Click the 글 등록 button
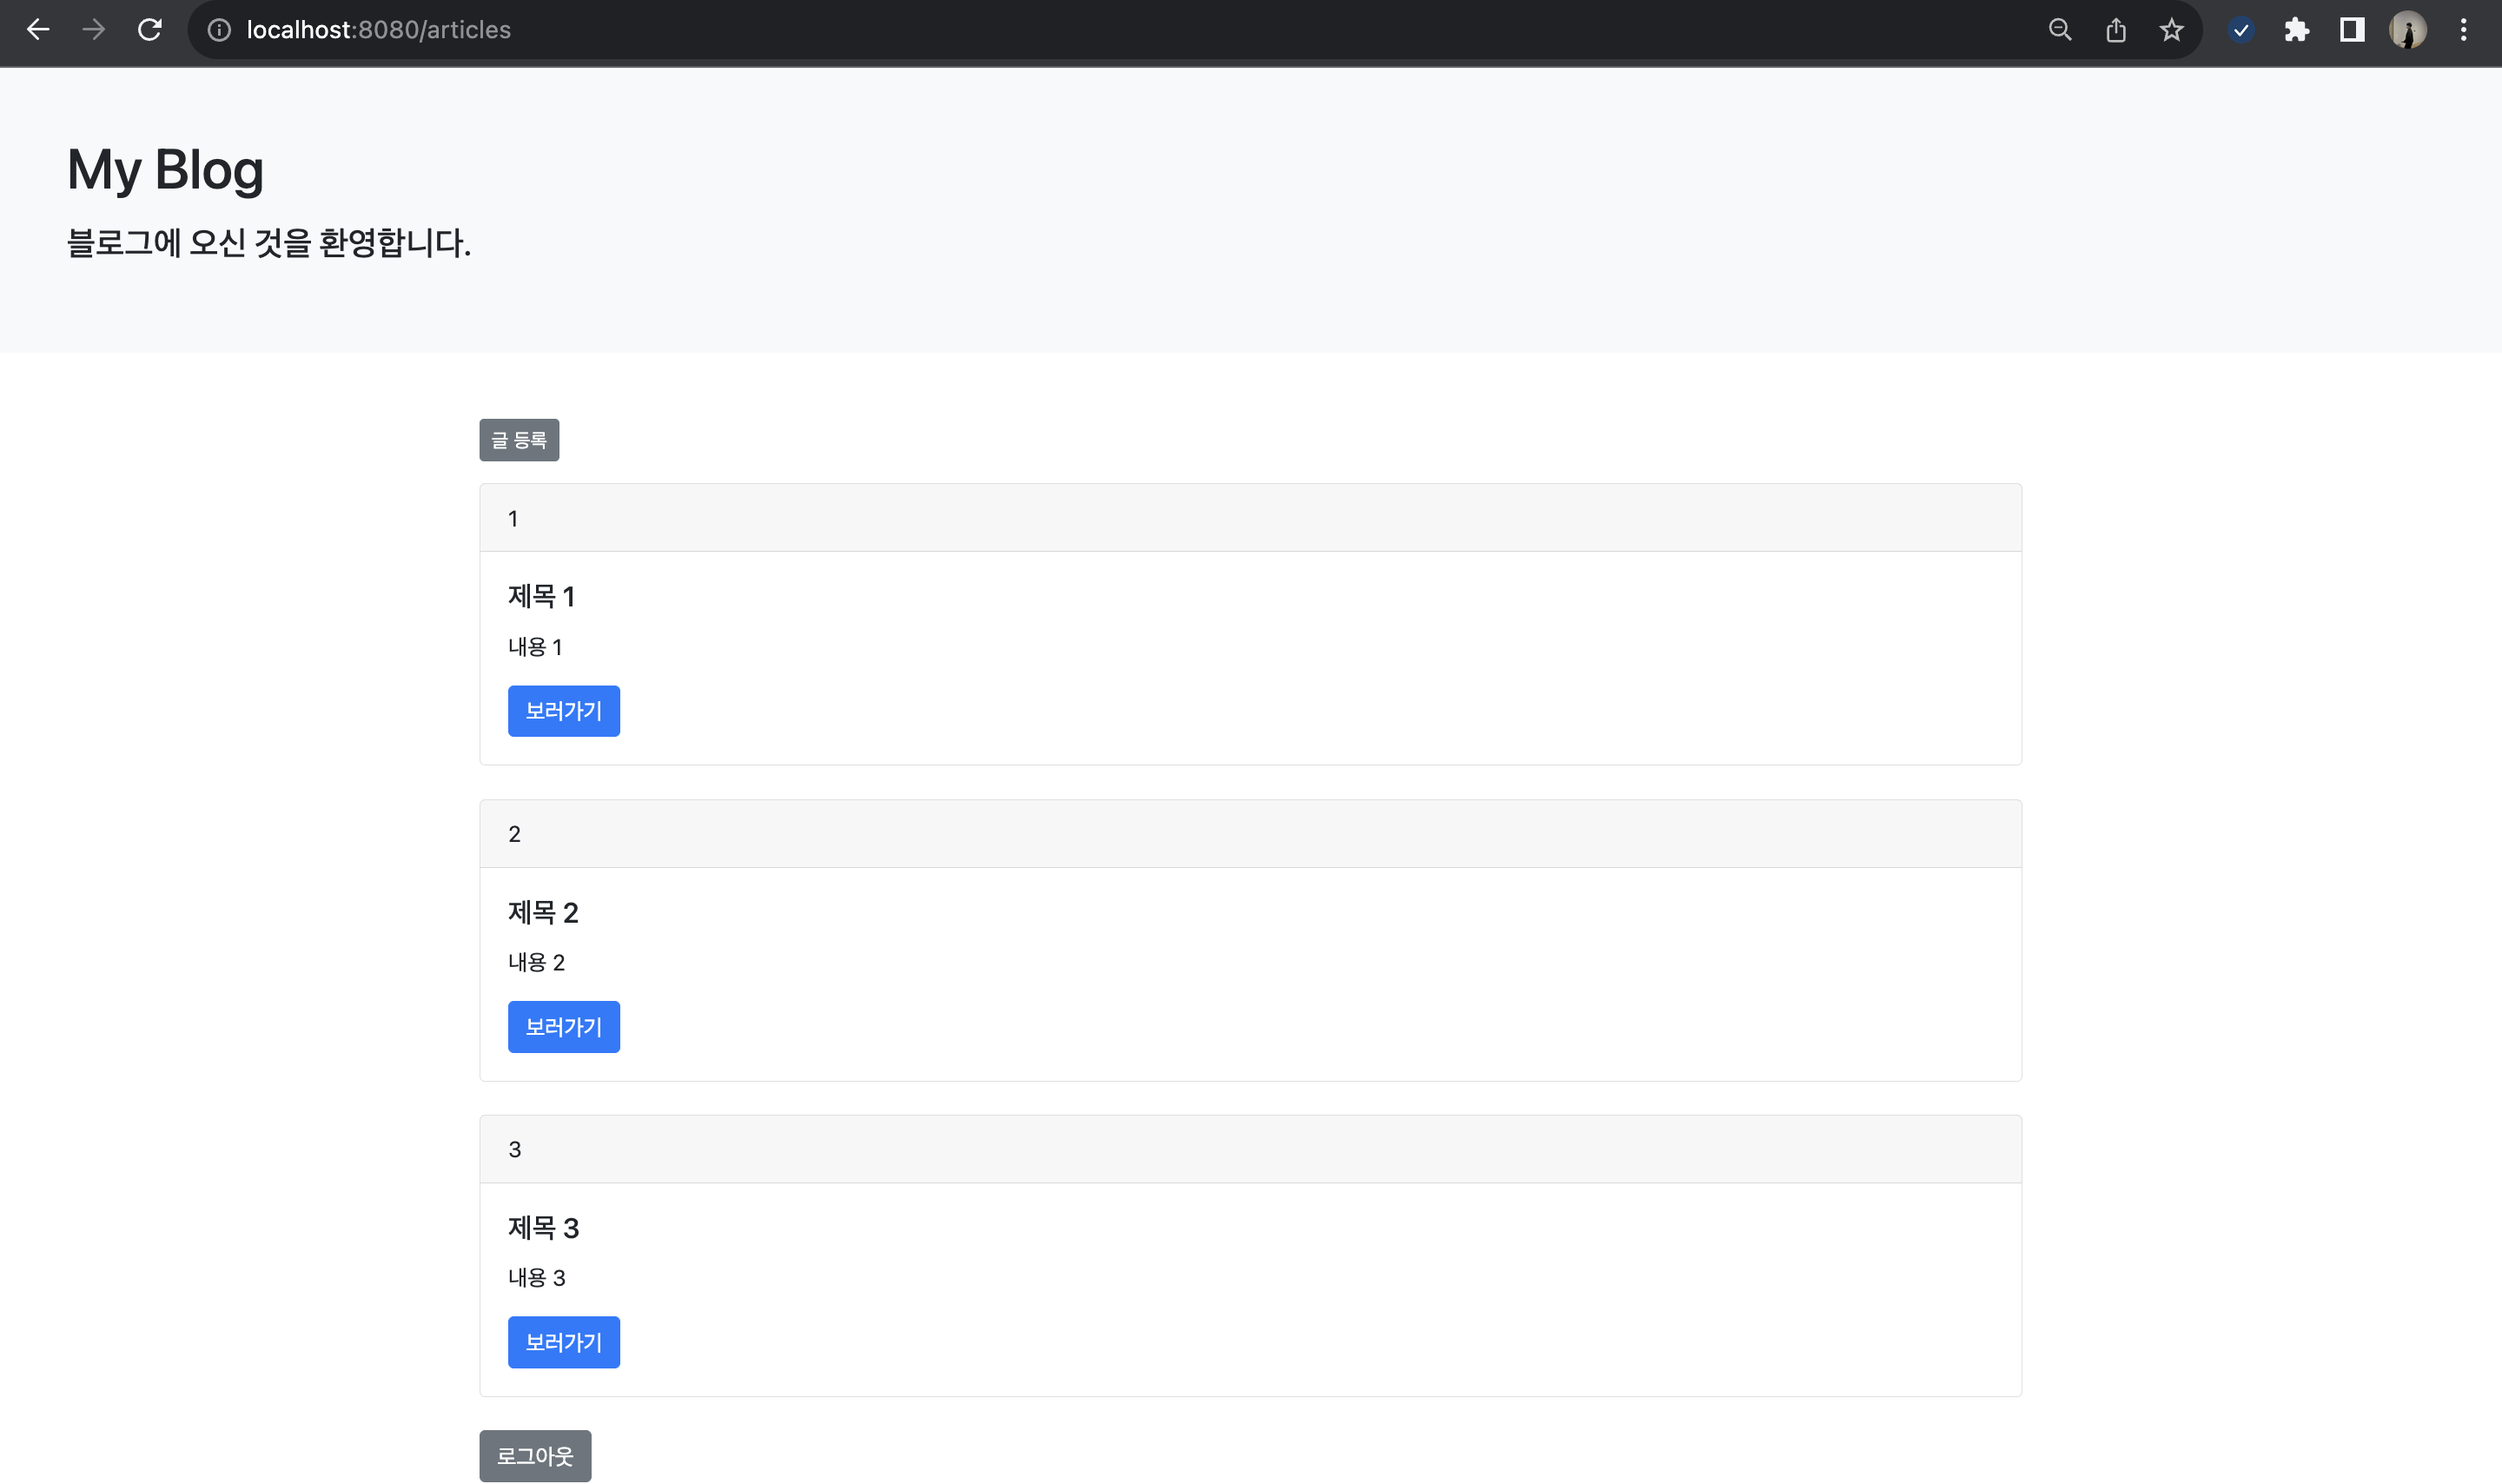The height and width of the screenshot is (1484, 2502). click(519, 440)
